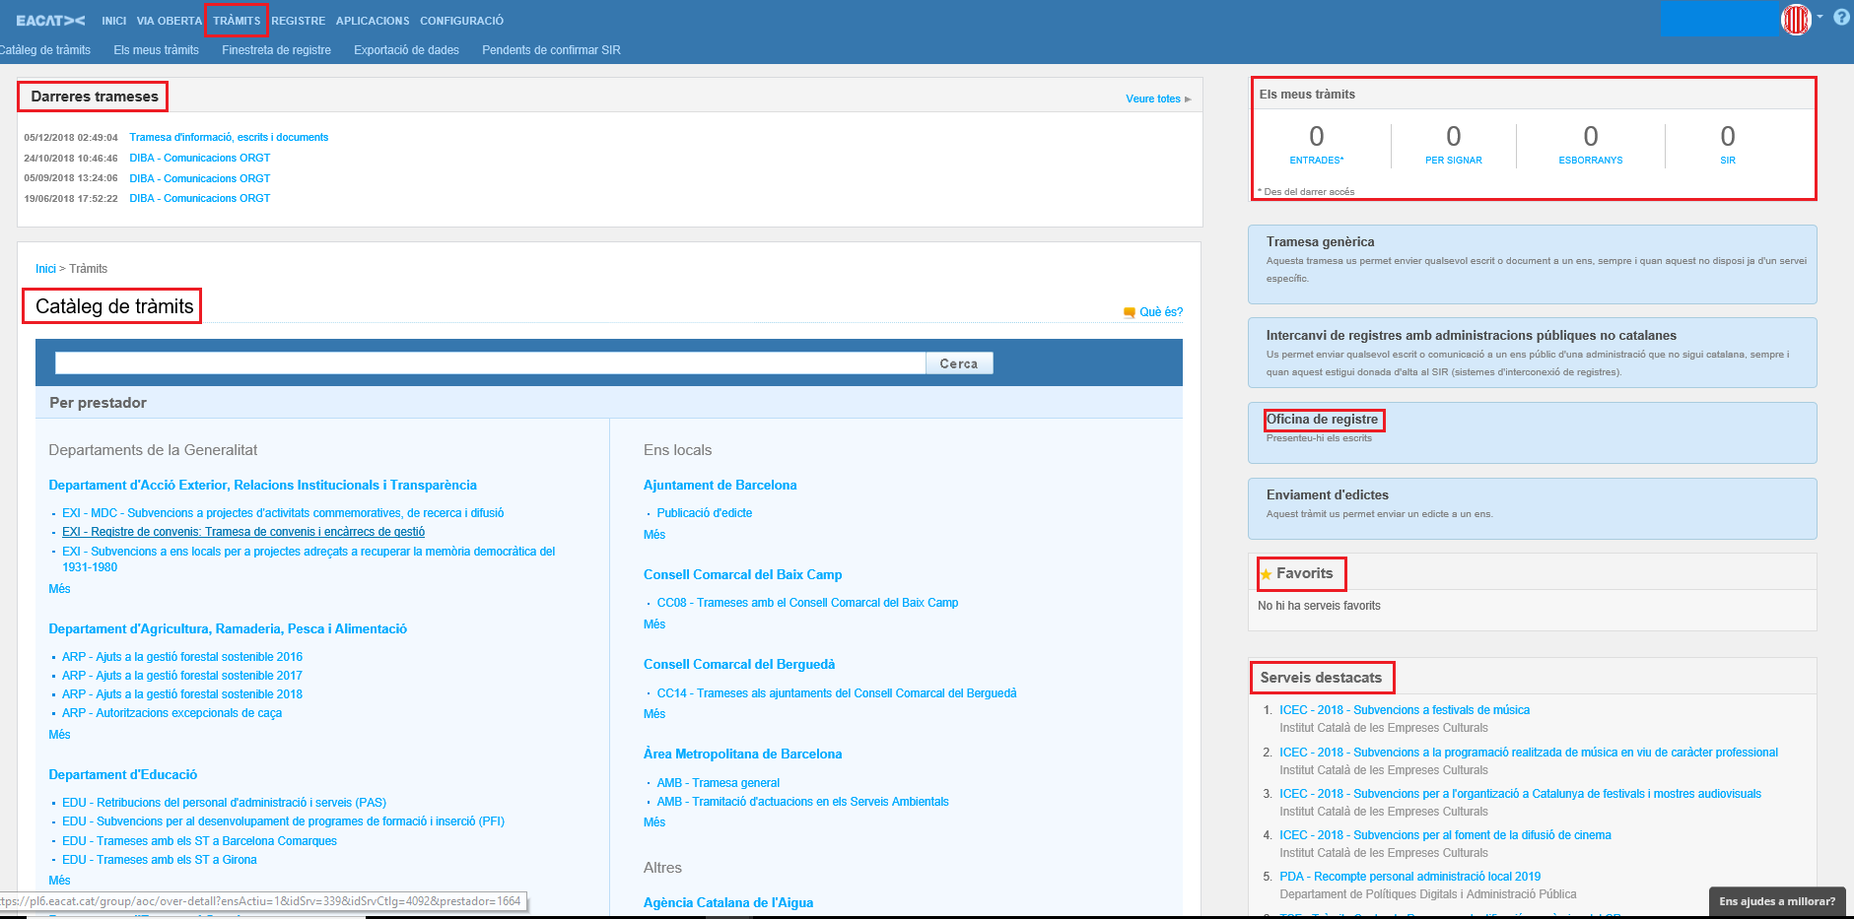Click the ENTRADES counter
Viewport: 1854px width, 919px height.
pyautogui.click(x=1316, y=144)
